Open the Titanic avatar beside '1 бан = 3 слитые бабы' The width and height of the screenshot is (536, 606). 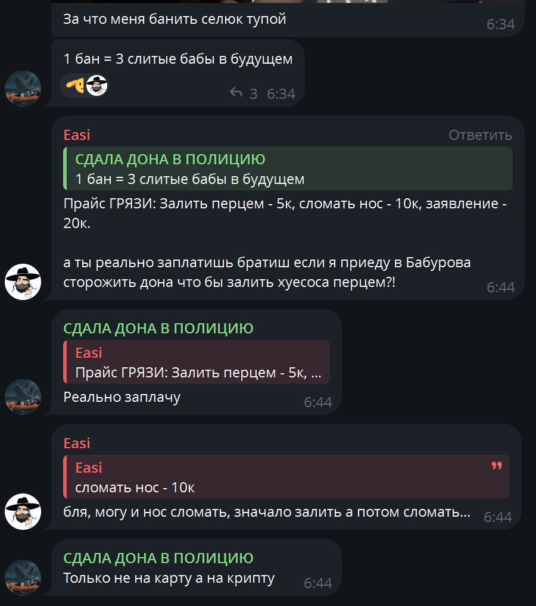coord(23,89)
